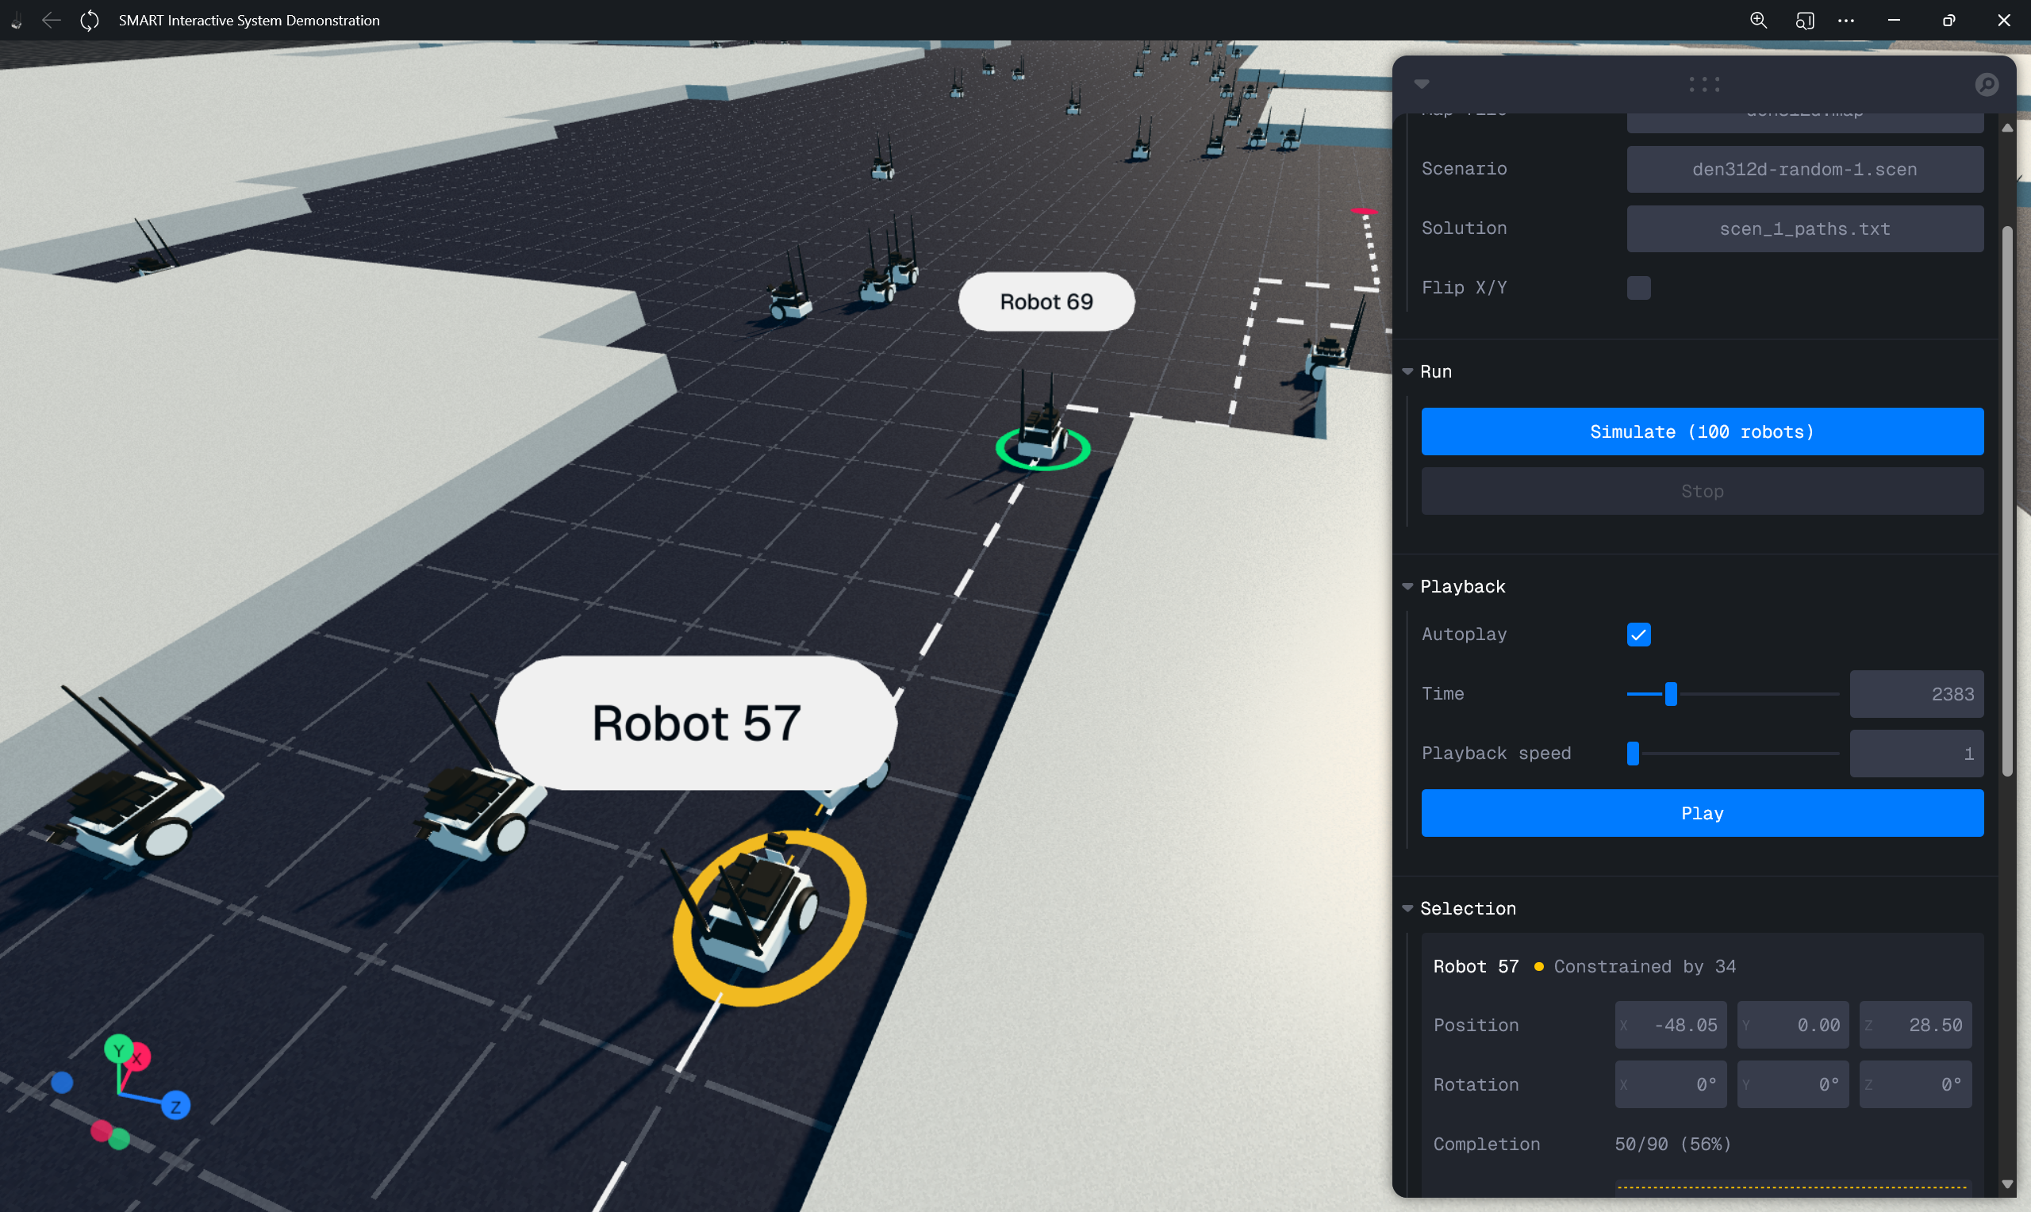Click the blue Z axis gizmo handle
This screenshot has width=2031, height=1212.
click(175, 1106)
